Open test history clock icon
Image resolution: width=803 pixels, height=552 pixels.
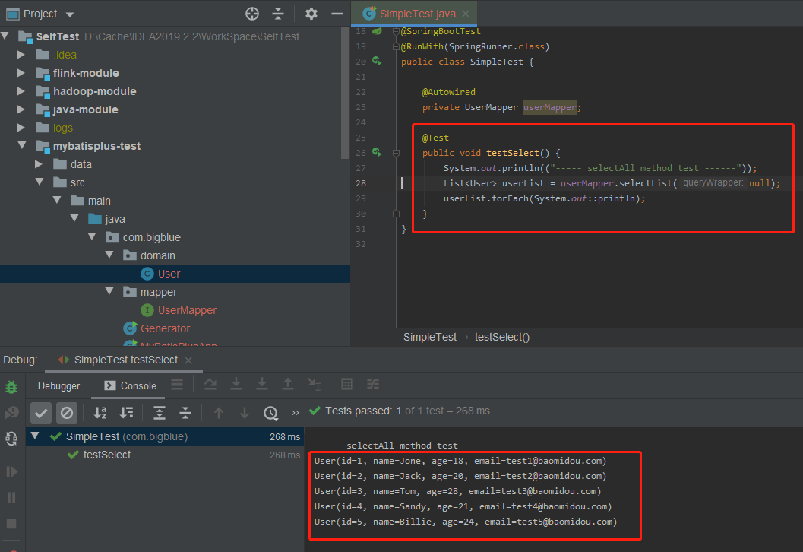coord(271,413)
